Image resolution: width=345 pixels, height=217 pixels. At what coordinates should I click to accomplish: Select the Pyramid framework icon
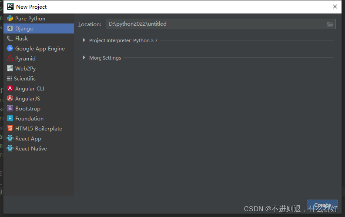point(10,59)
